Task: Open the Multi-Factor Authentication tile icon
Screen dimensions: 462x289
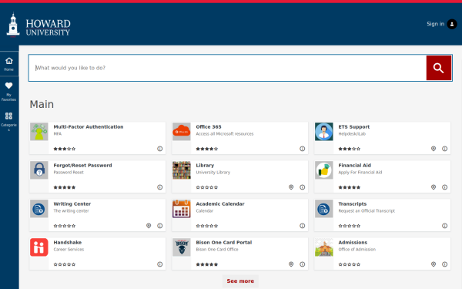Action: point(39,132)
